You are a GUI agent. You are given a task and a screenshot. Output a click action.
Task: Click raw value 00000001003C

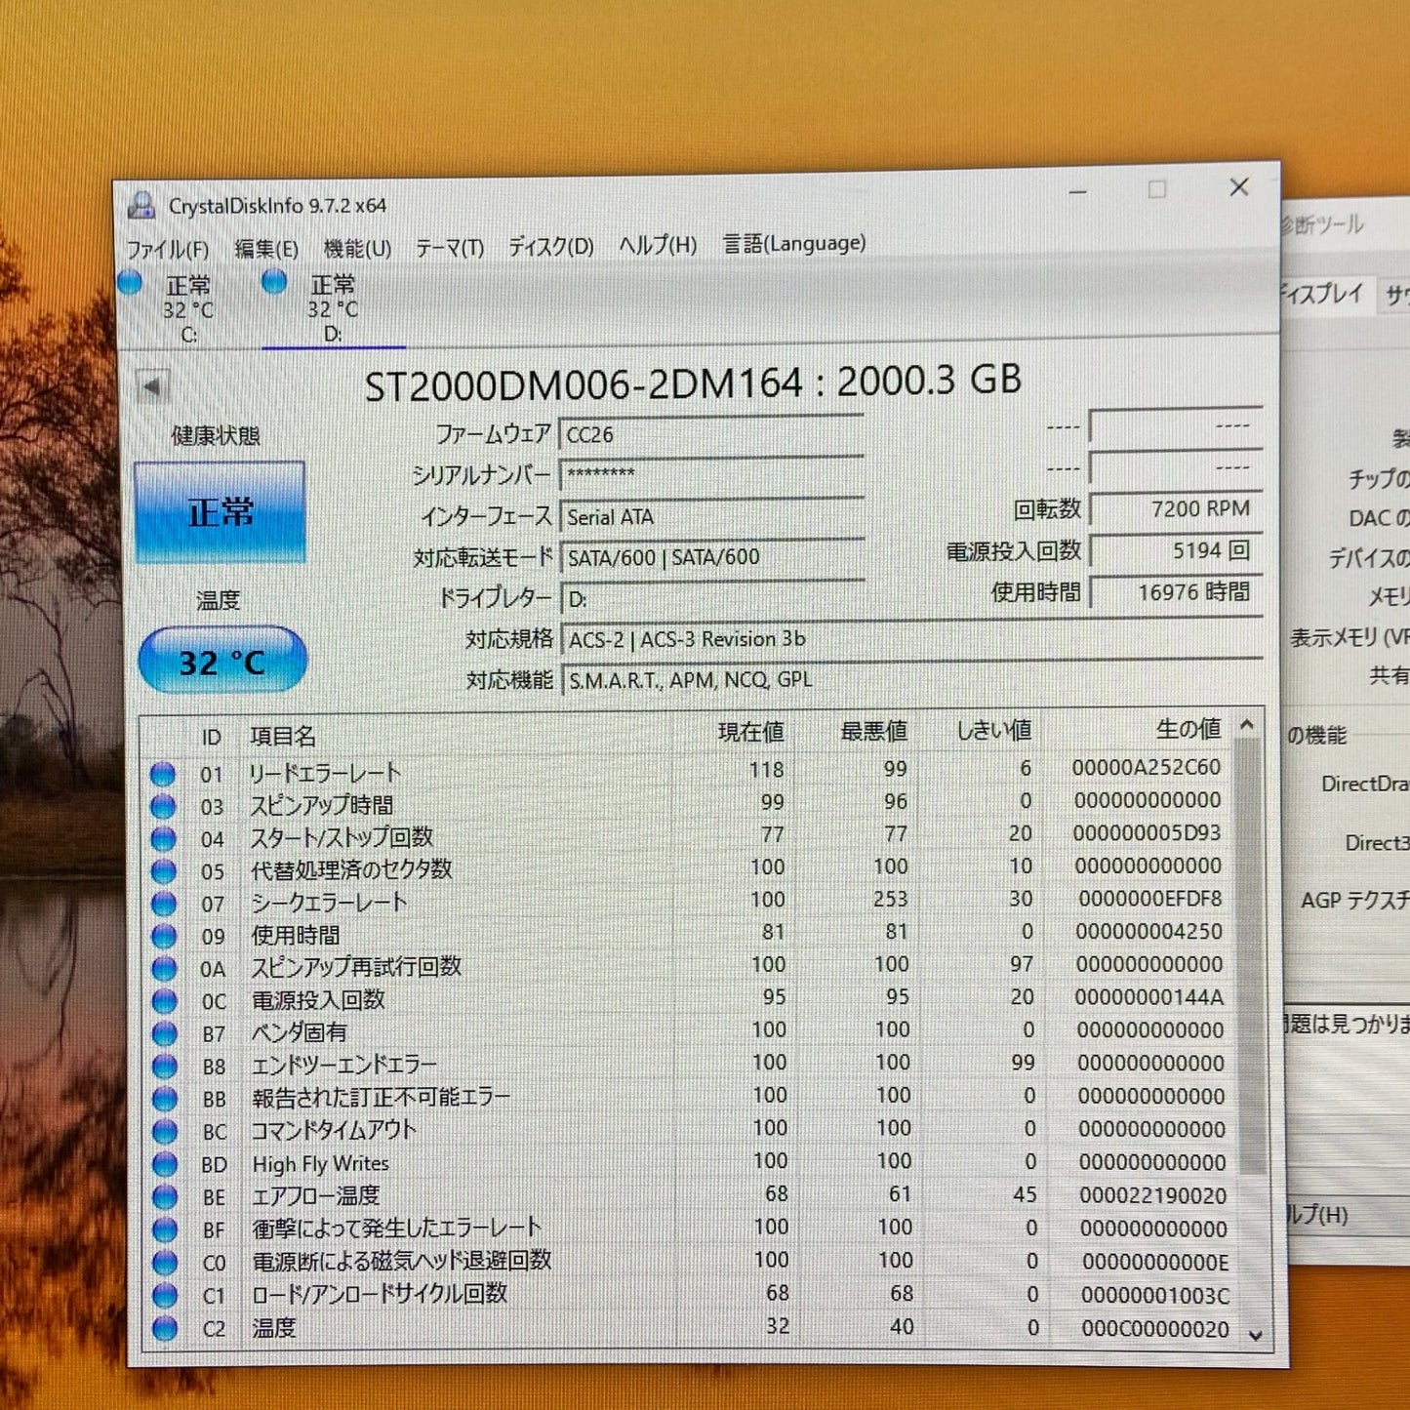1155,1296
